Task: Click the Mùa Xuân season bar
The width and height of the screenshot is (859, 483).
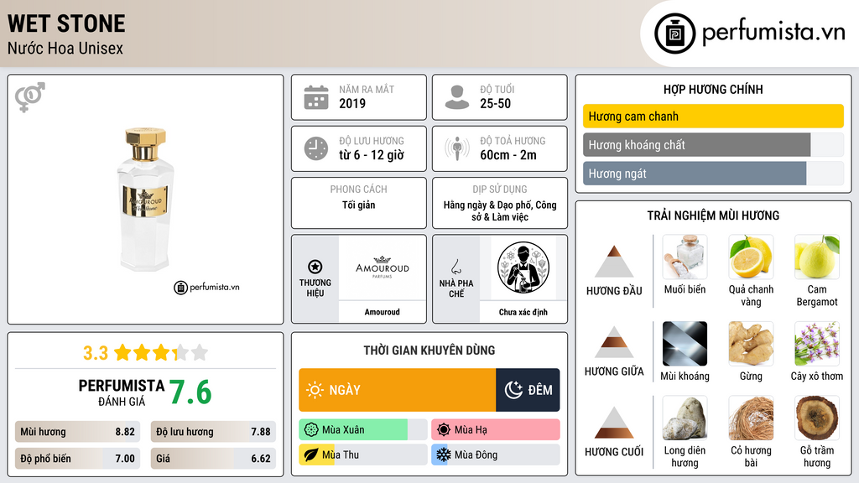Action: [x=362, y=429]
